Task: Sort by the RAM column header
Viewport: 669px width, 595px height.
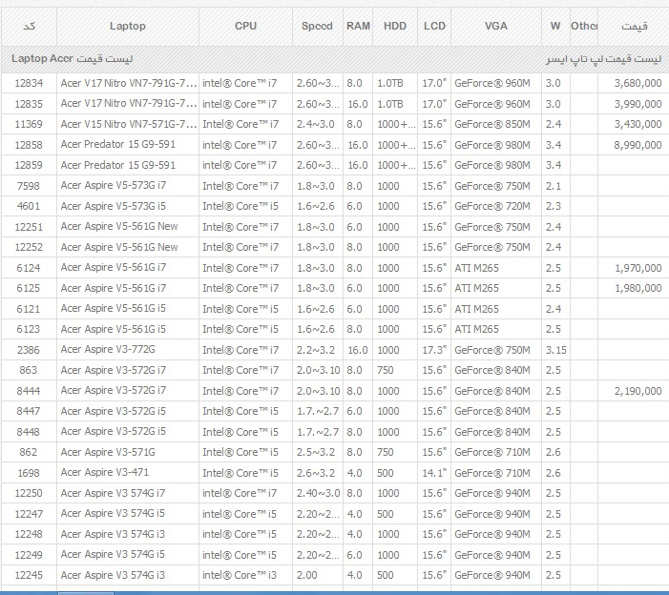Action: [358, 26]
